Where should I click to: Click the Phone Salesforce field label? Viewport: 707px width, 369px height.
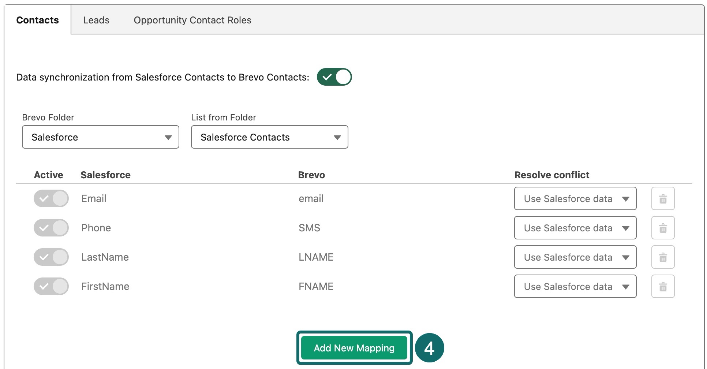[96, 228]
